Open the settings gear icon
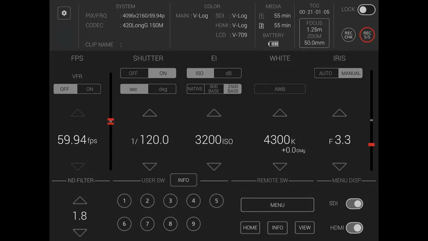This screenshot has width=428, height=241. (64, 13)
